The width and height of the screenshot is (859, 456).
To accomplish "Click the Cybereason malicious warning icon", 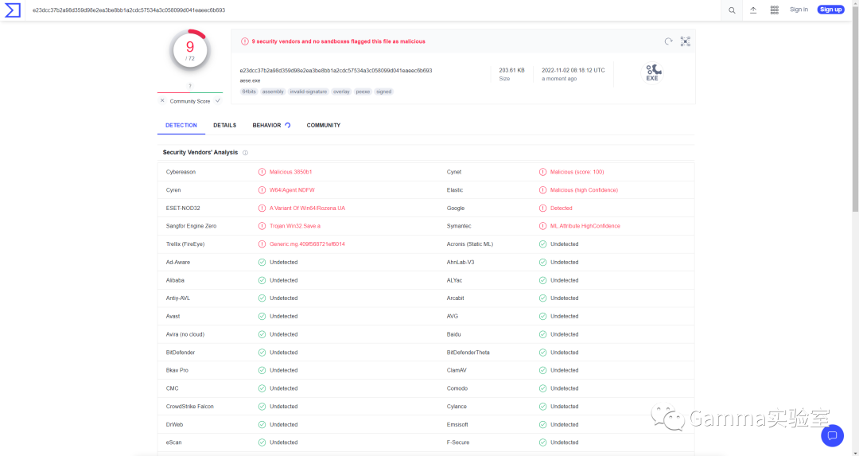I will coord(262,172).
